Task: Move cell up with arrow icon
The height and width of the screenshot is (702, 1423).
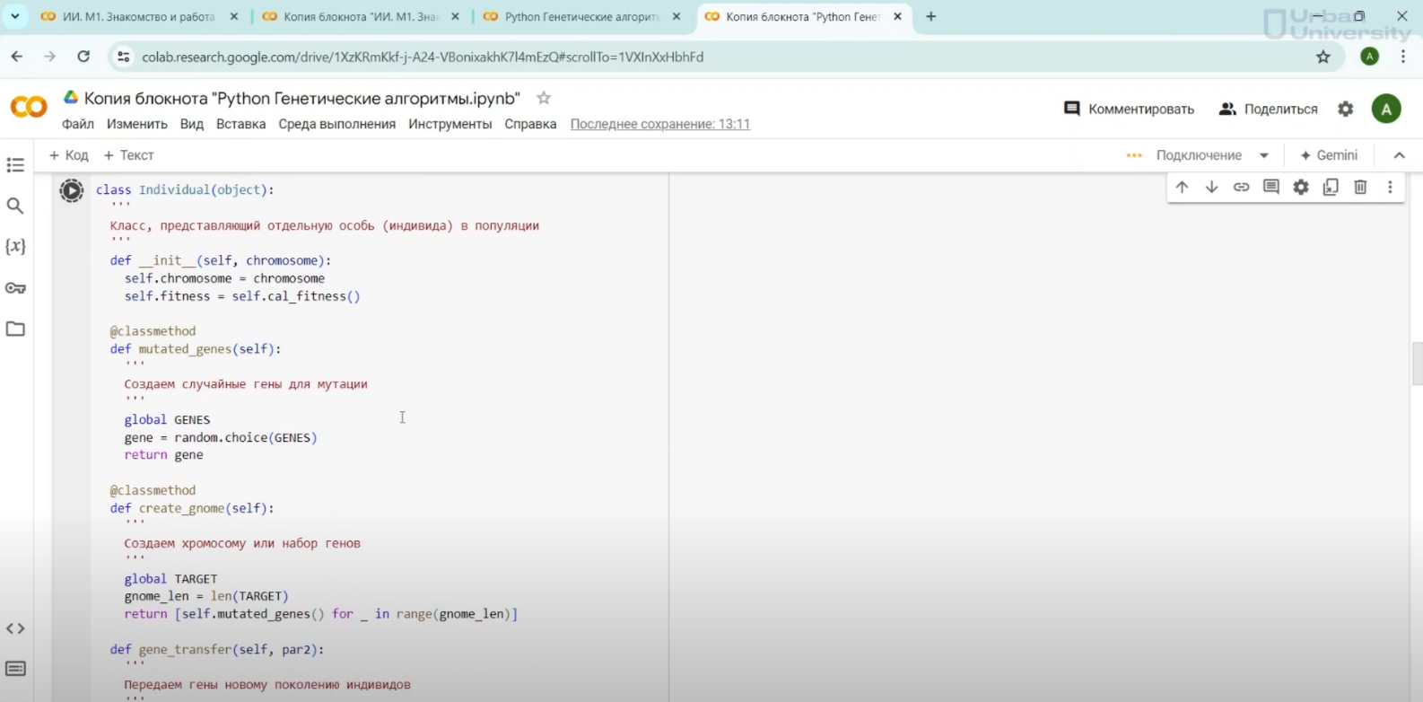Action: click(x=1182, y=187)
